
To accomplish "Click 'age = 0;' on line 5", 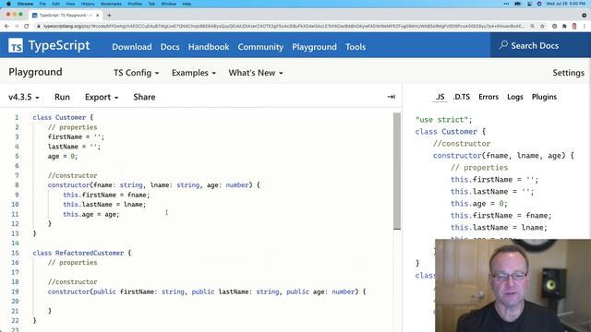I will pos(63,156).
